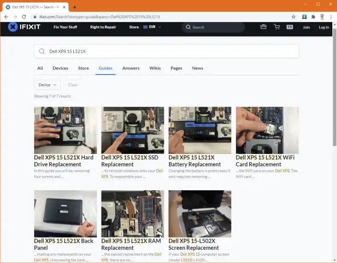This screenshot has height=263, width=337.
Task: Switch to the Wikis tab
Action: (155, 68)
